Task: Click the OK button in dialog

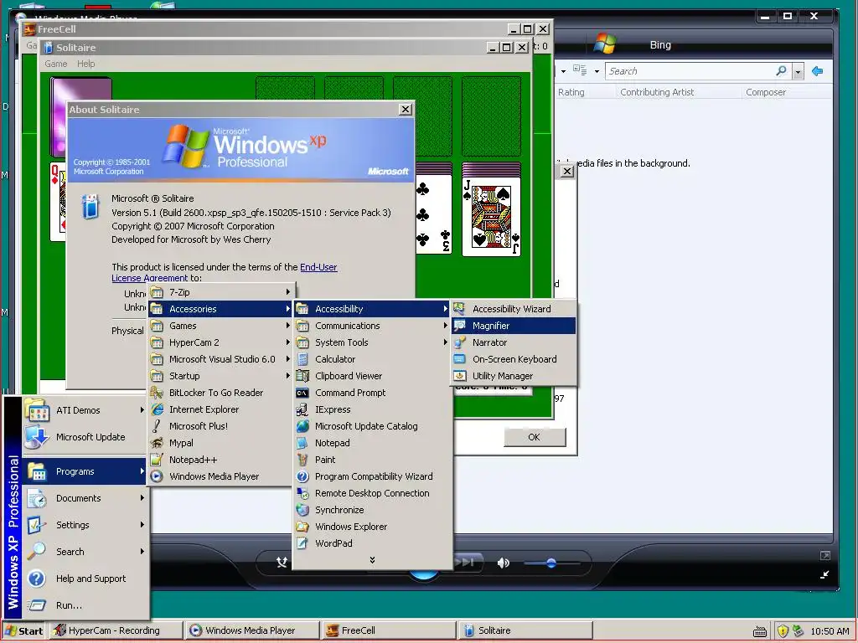Action: pyautogui.click(x=535, y=437)
